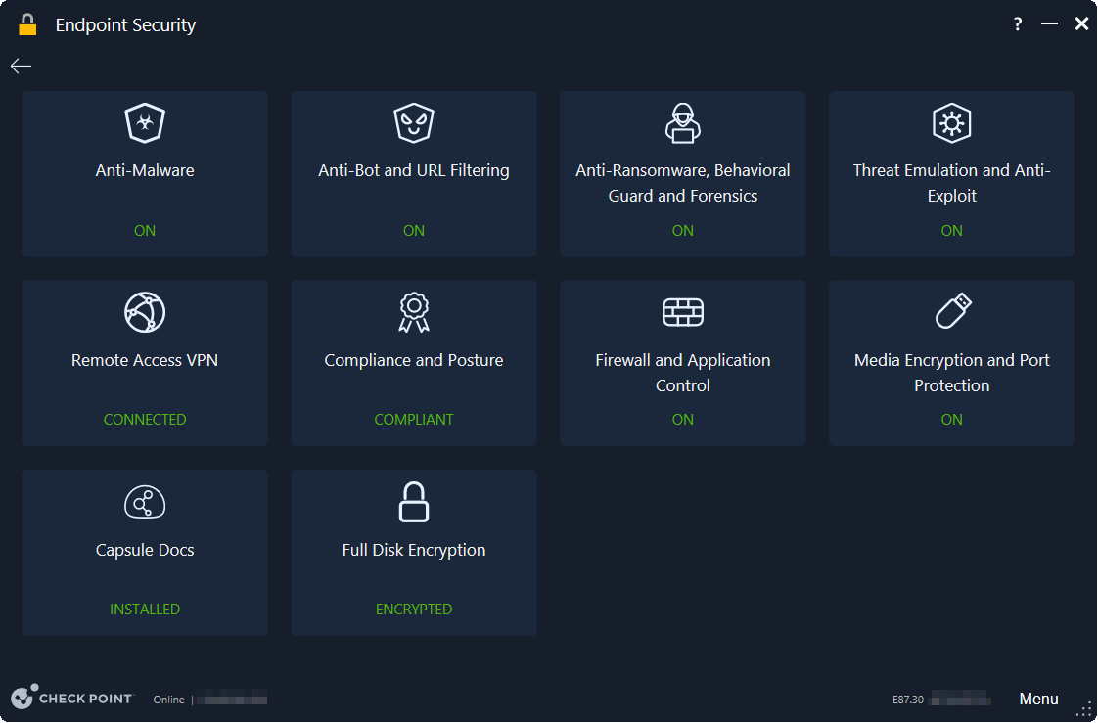Click the ON status under Anti-Bot and URL Filtering

click(x=414, y=230)
